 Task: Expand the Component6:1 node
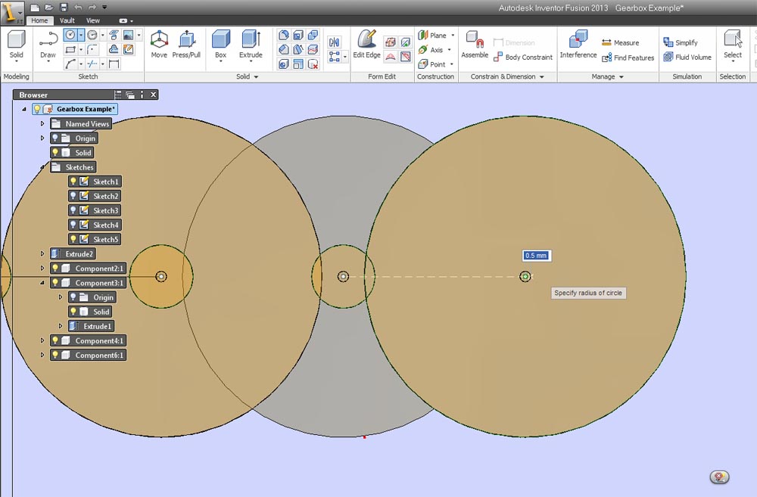coord(42,355)
